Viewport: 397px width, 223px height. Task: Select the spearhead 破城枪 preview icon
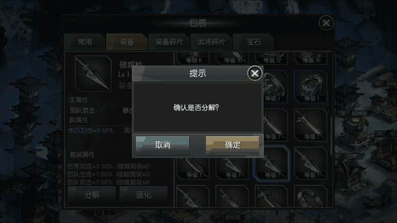point(93,73)
